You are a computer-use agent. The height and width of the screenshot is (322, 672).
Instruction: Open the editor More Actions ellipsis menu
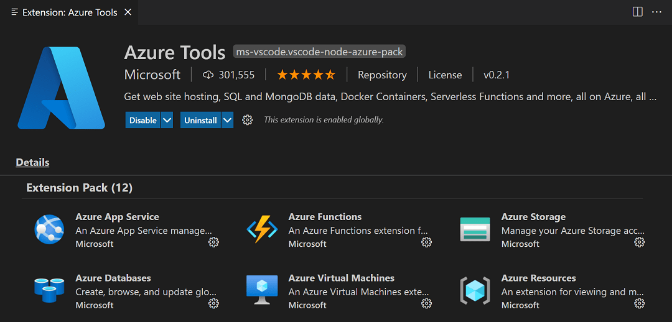(x=656, y=12)
